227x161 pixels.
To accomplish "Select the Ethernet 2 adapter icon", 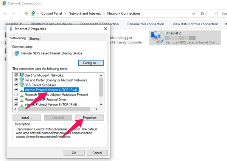I will click(157, 38).
